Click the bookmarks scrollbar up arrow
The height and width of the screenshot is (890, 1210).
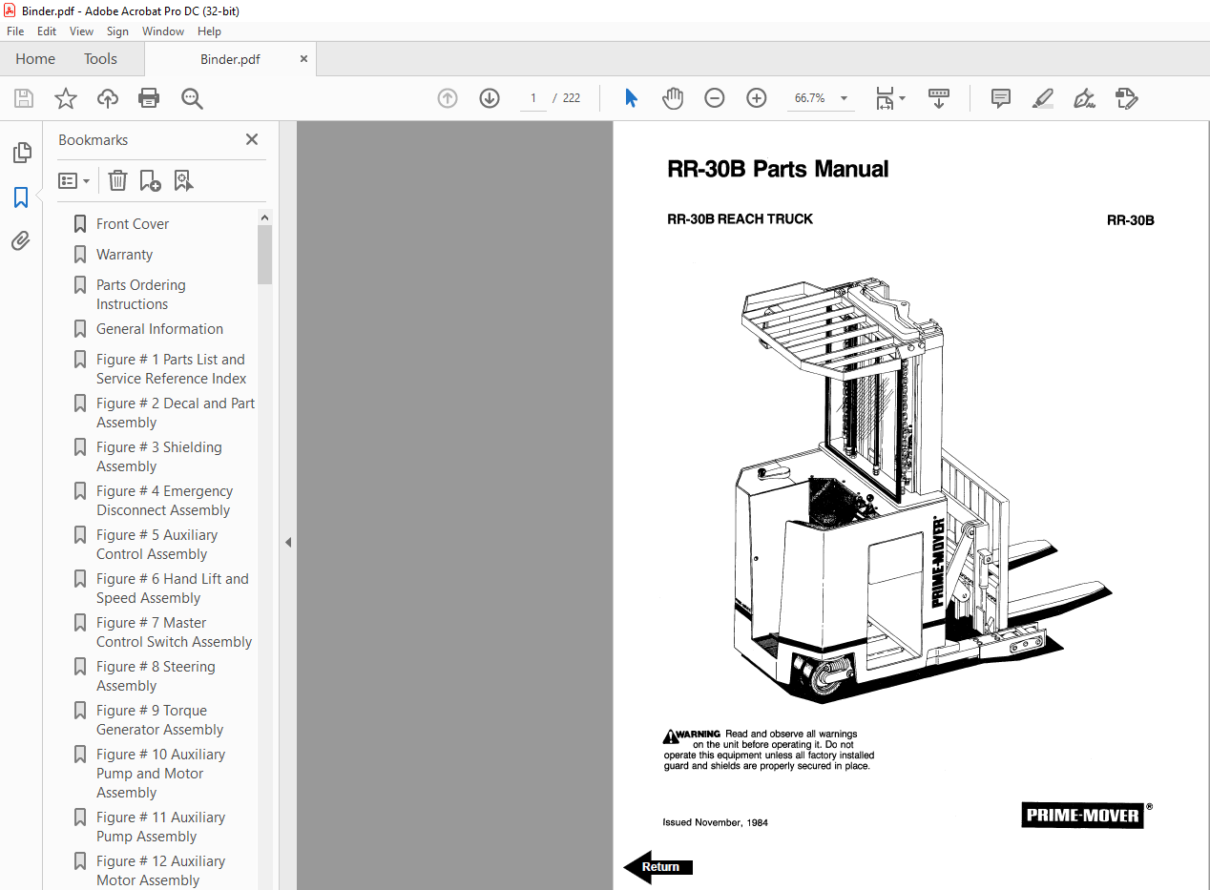(264, 217)
